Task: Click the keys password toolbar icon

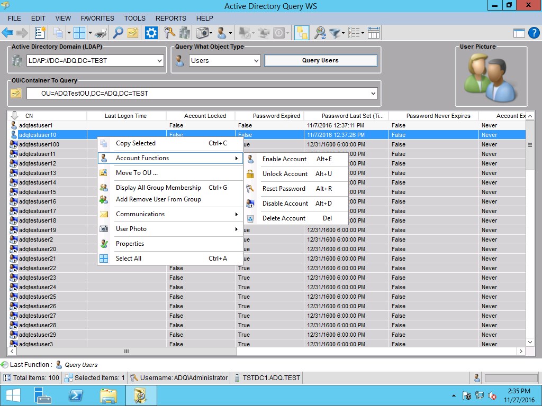Action: click(169, 33)
